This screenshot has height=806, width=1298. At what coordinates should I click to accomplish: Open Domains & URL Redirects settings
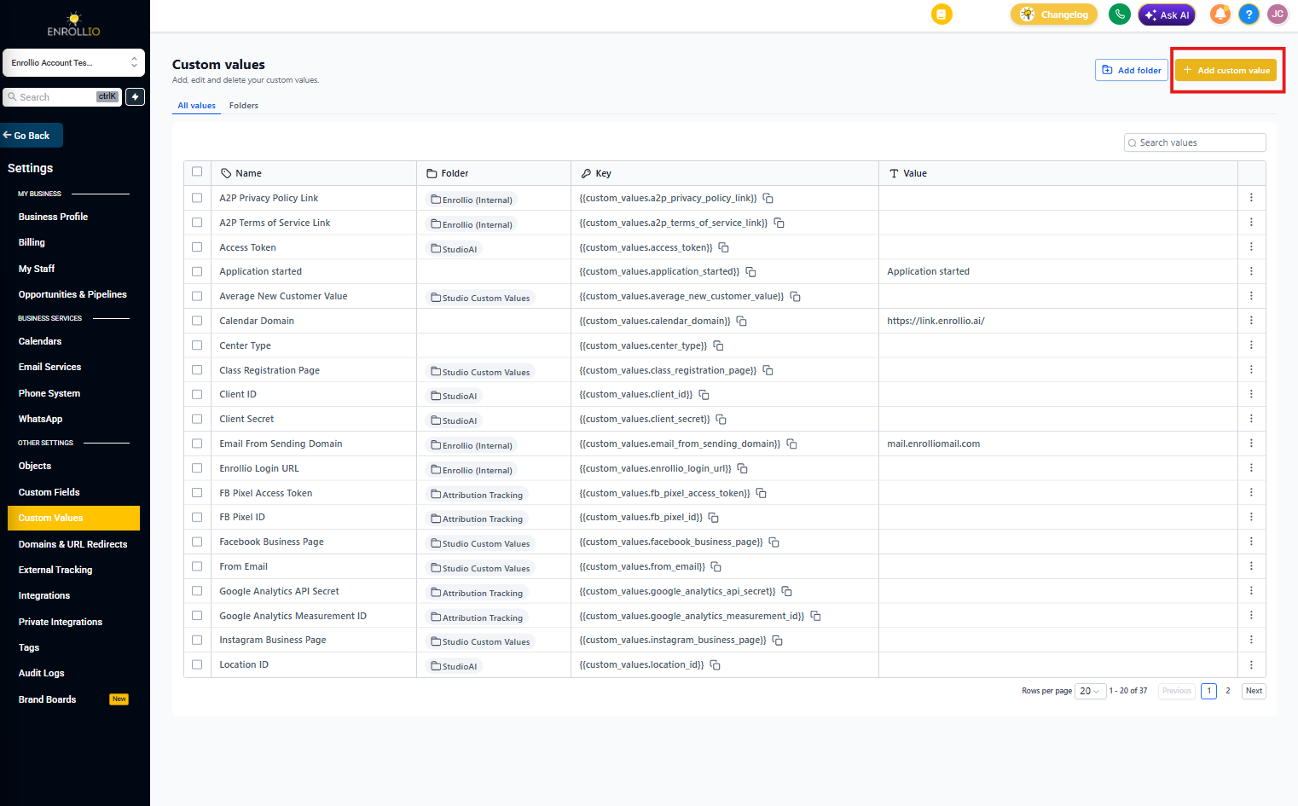click(72, 544)
